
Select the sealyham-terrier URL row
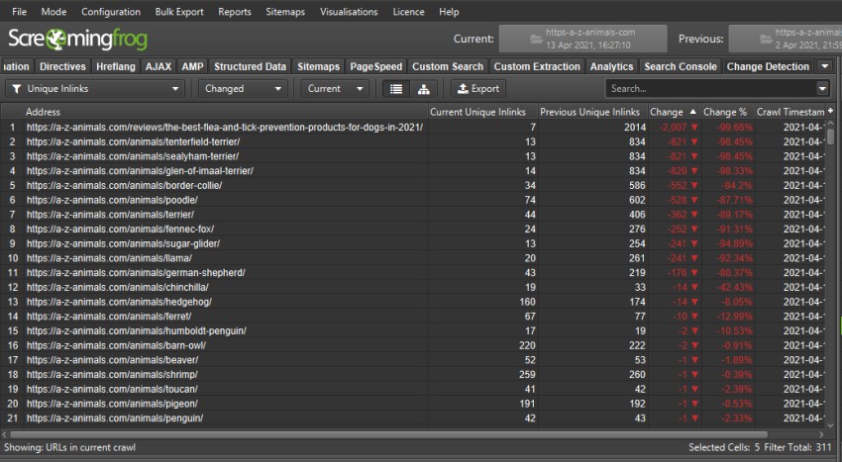pos(413,156)
